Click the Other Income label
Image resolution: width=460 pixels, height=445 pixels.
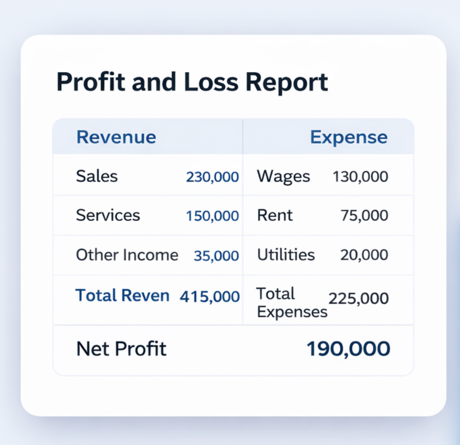pyautogui.click(x=127, y=255)
